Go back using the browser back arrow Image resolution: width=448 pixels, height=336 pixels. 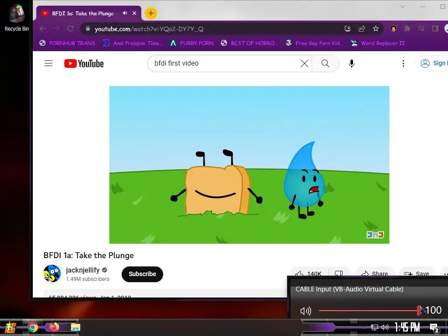coord(42,28)
